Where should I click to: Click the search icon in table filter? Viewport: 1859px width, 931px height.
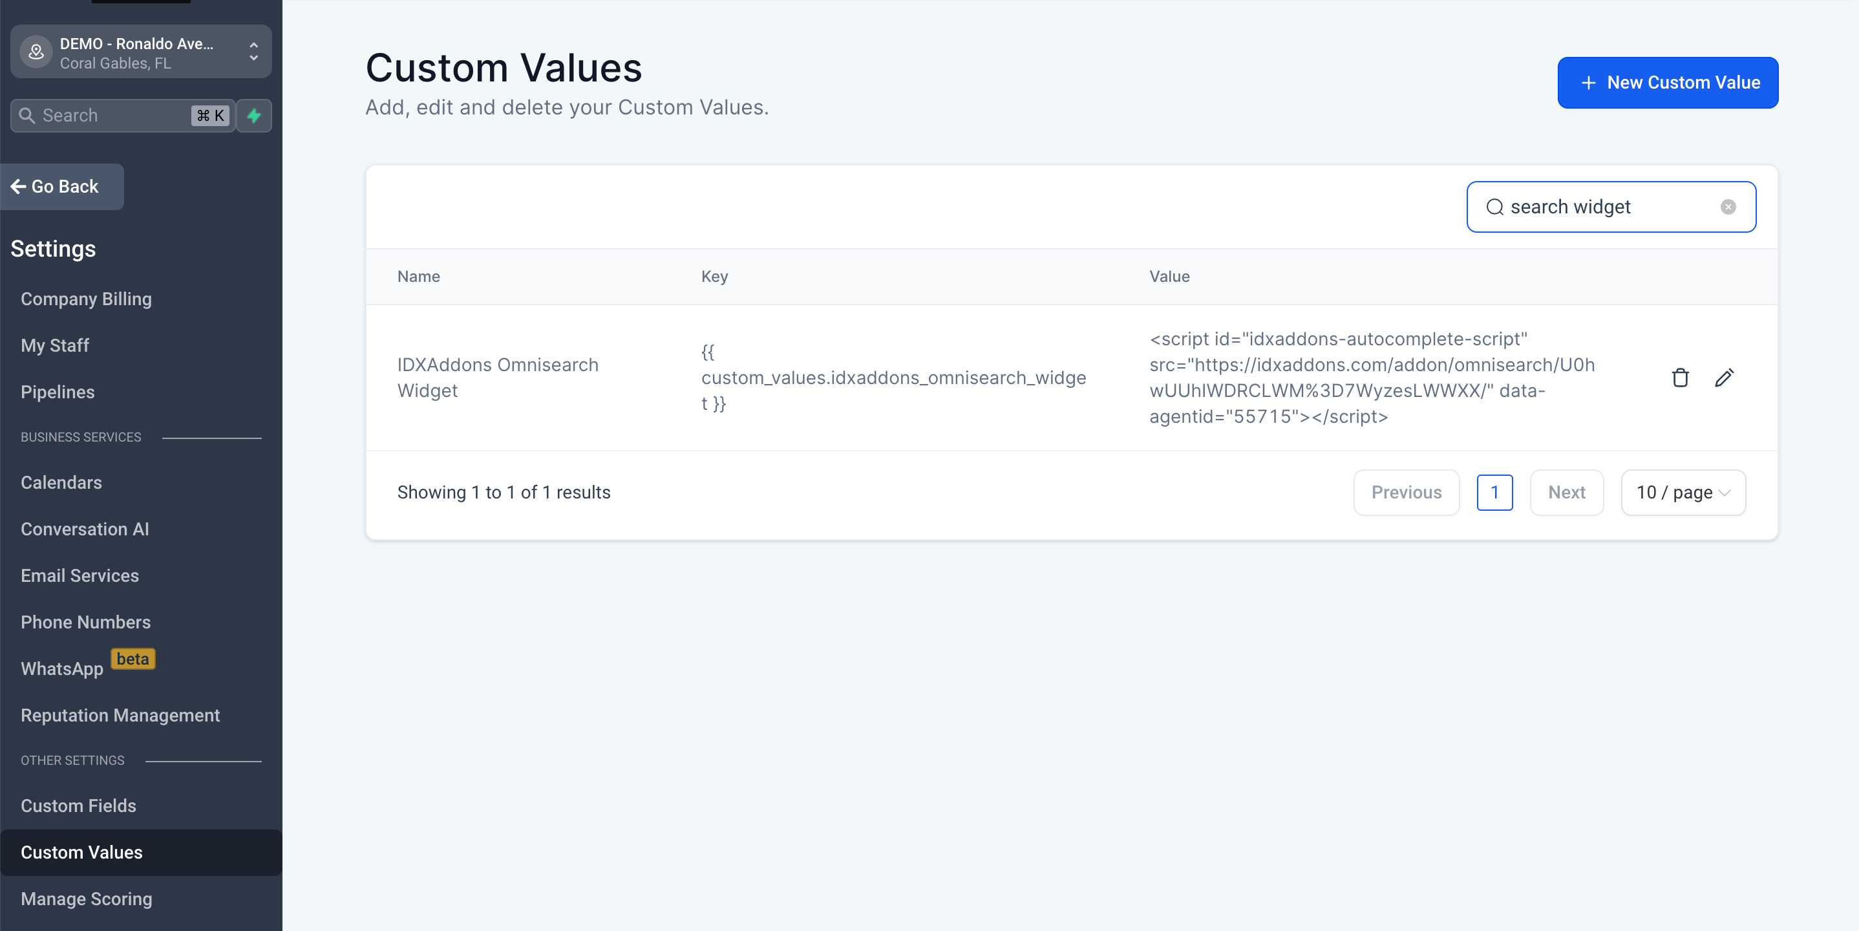1494,207
